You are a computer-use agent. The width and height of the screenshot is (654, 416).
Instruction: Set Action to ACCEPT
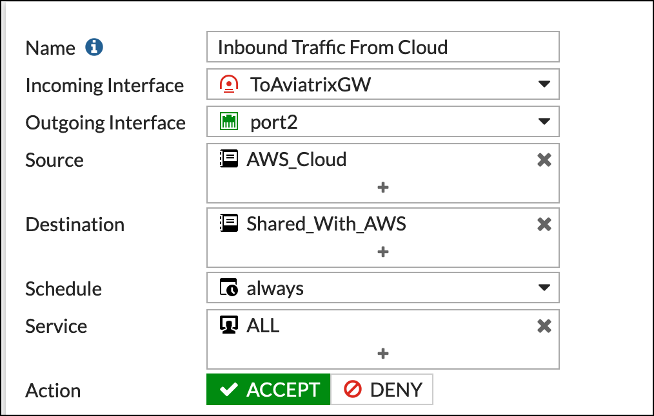point(268,390)
